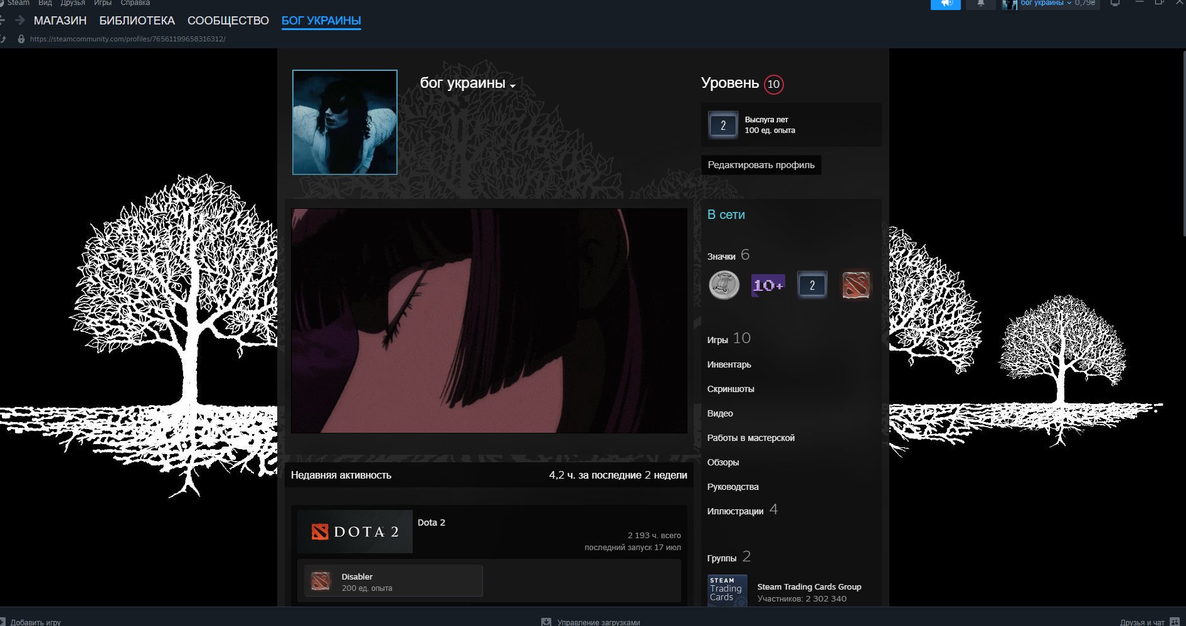1186x626 pixels.
Task: Click the Друзья и чат icon
Action: [x=1175, y=622]
